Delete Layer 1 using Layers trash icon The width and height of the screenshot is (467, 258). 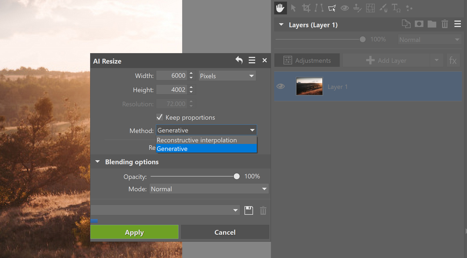[x=445, y=24]
